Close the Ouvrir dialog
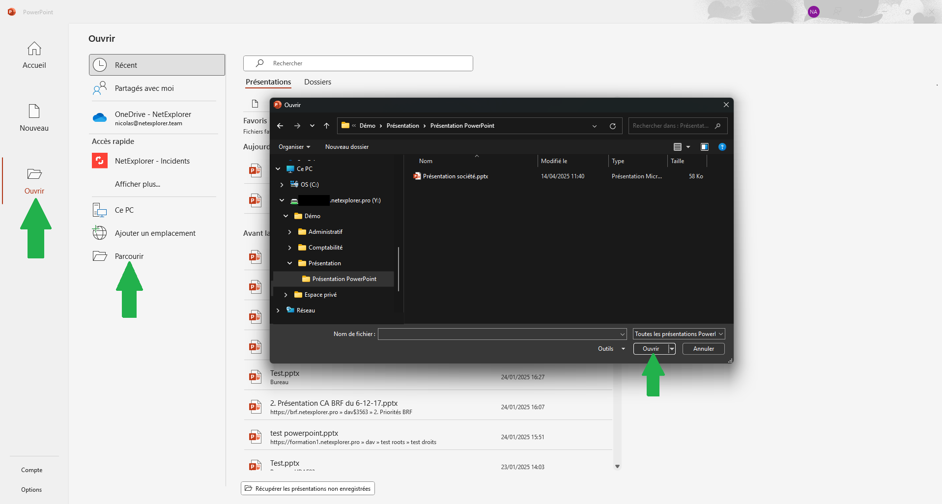The image size is (942, 504). click(x=726, y=105)
